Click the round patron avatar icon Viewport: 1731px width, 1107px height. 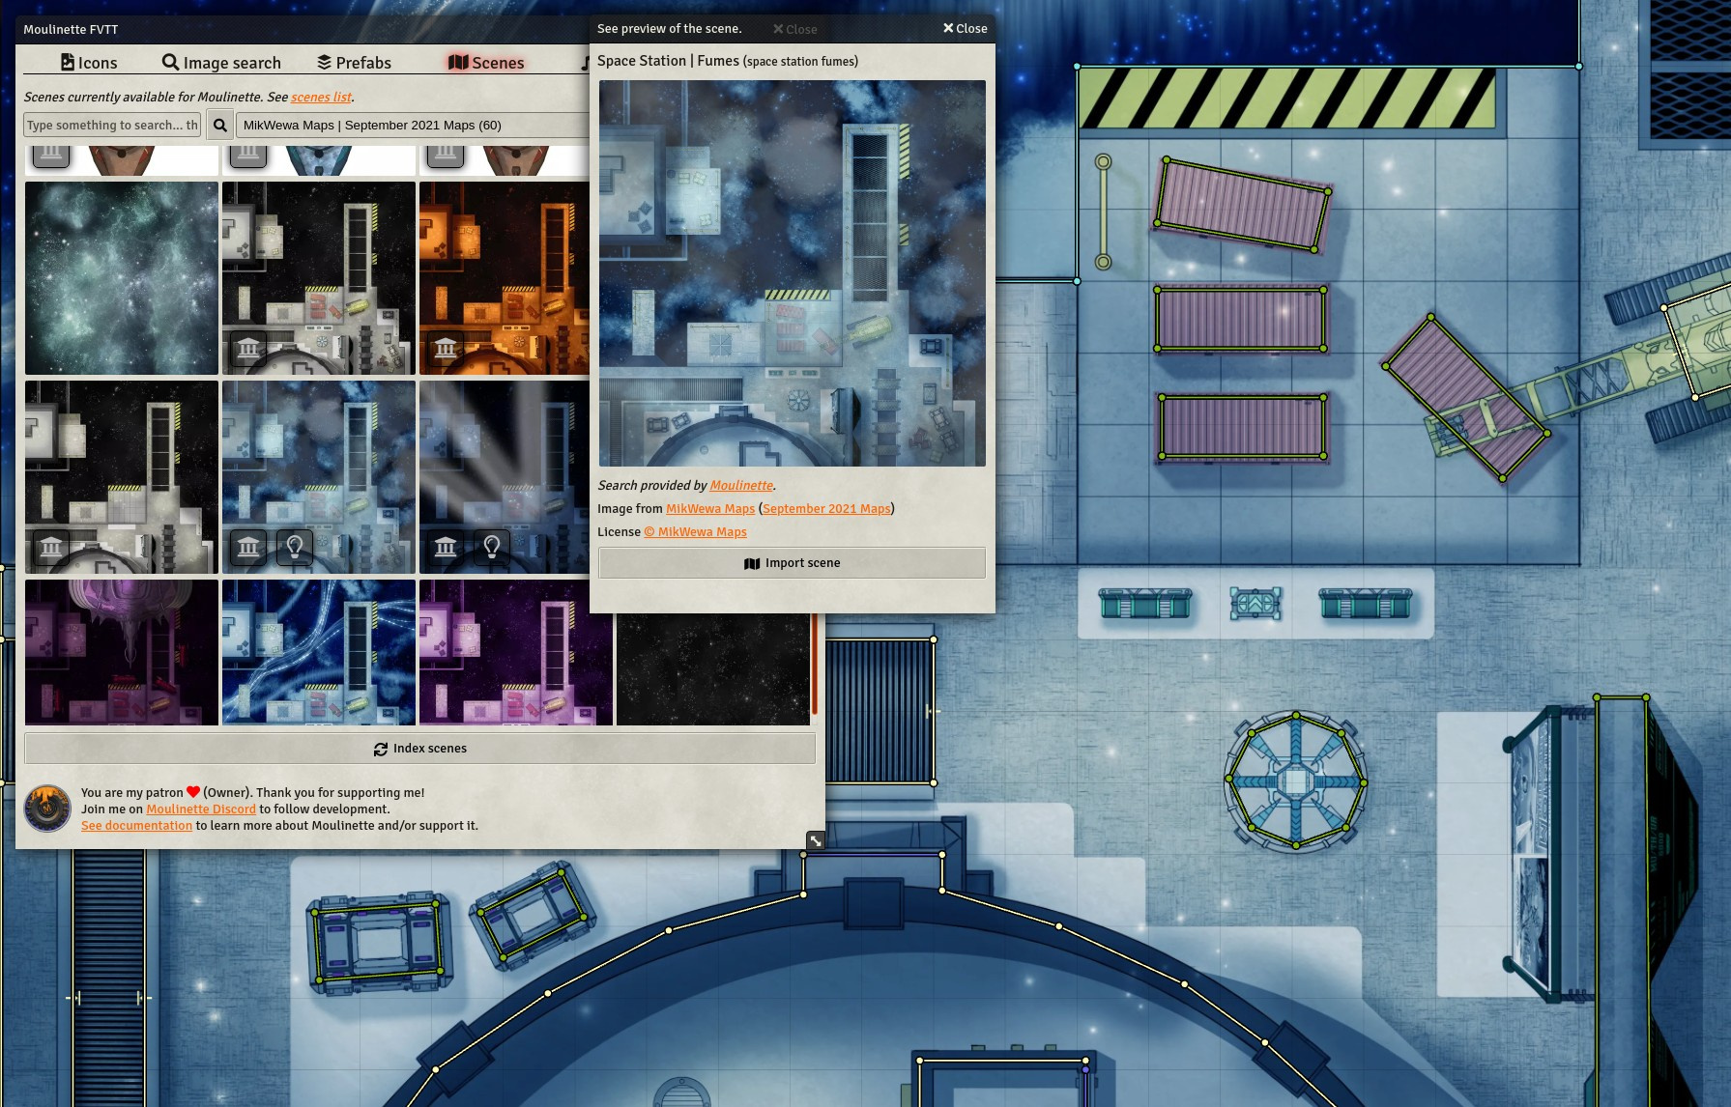pos(47,809)
